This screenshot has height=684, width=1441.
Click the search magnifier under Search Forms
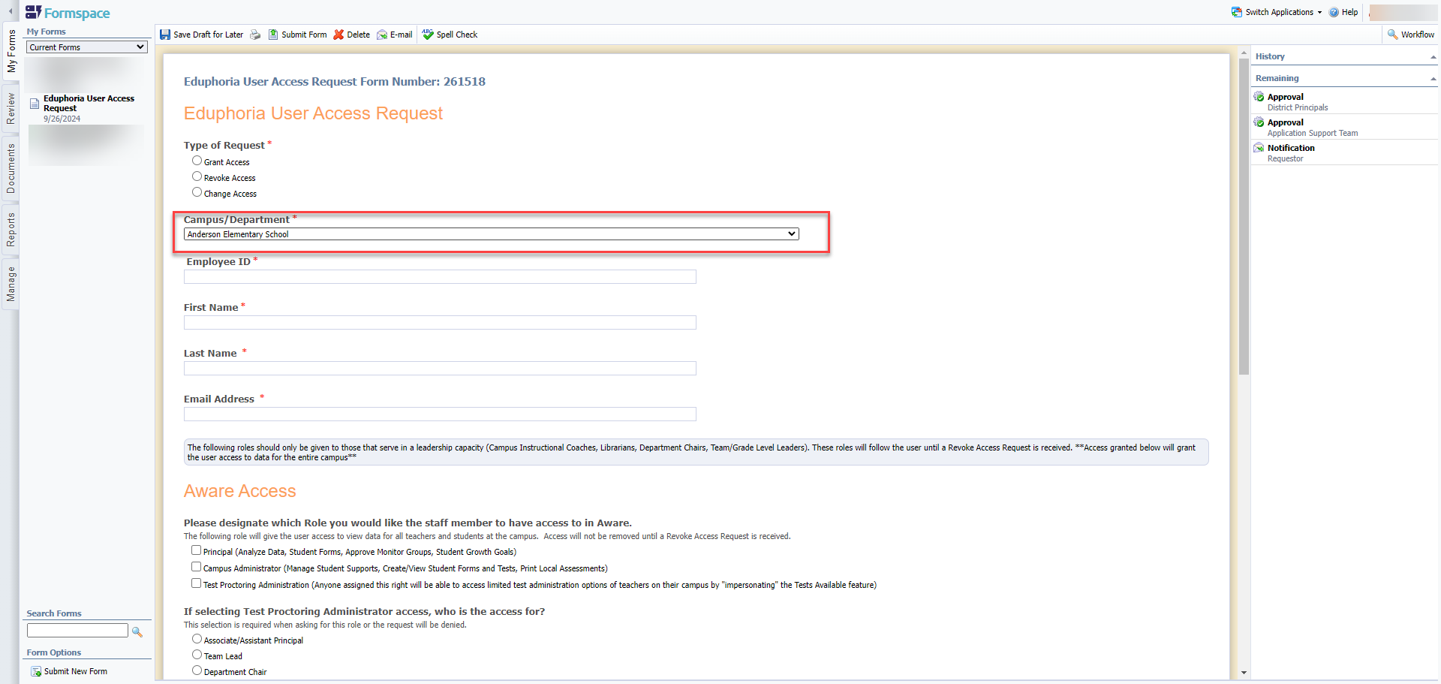(x=137, y=631)
